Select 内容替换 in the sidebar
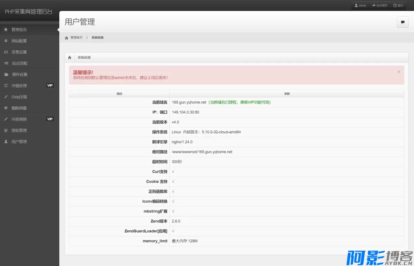This screenshot has width=414, height=266. (19, 119)
